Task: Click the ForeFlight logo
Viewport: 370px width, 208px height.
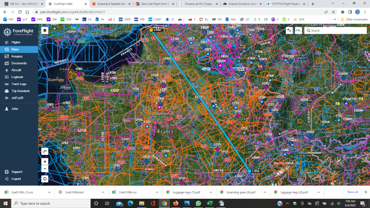Action: (18, 31)
